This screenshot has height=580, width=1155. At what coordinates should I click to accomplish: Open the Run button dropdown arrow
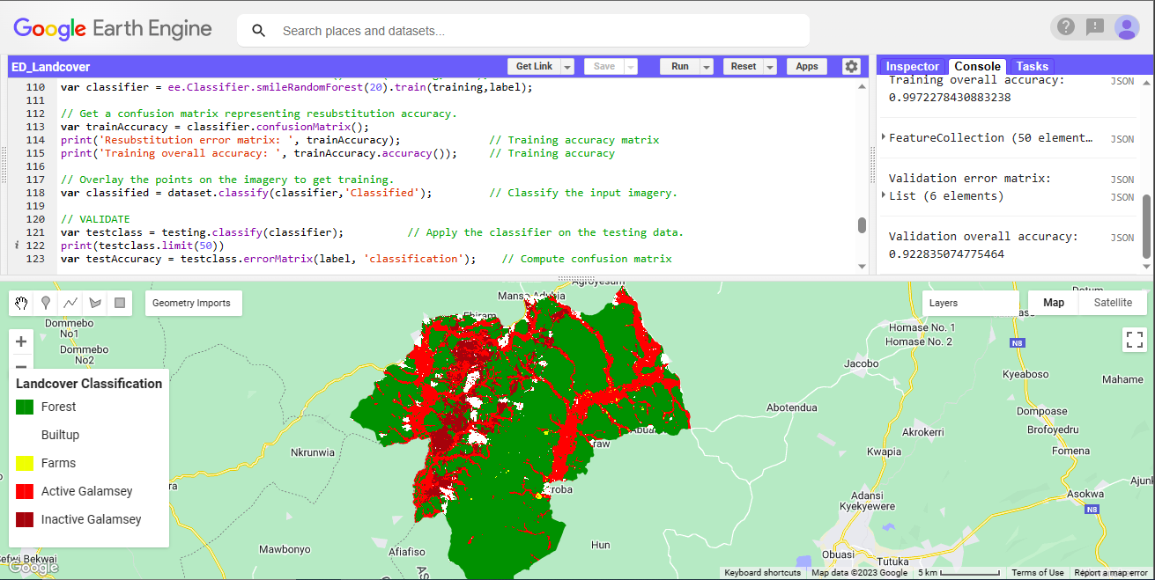tap(705, 66)
